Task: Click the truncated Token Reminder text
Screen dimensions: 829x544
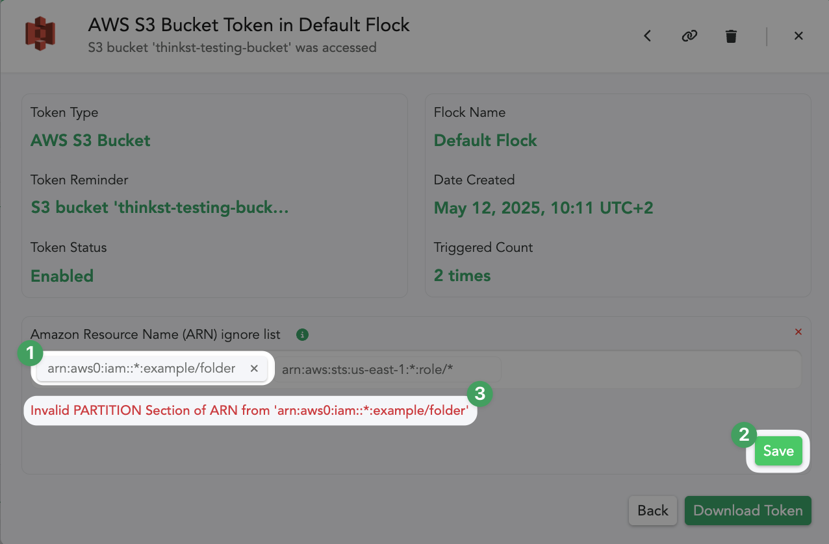Action: 160,208
